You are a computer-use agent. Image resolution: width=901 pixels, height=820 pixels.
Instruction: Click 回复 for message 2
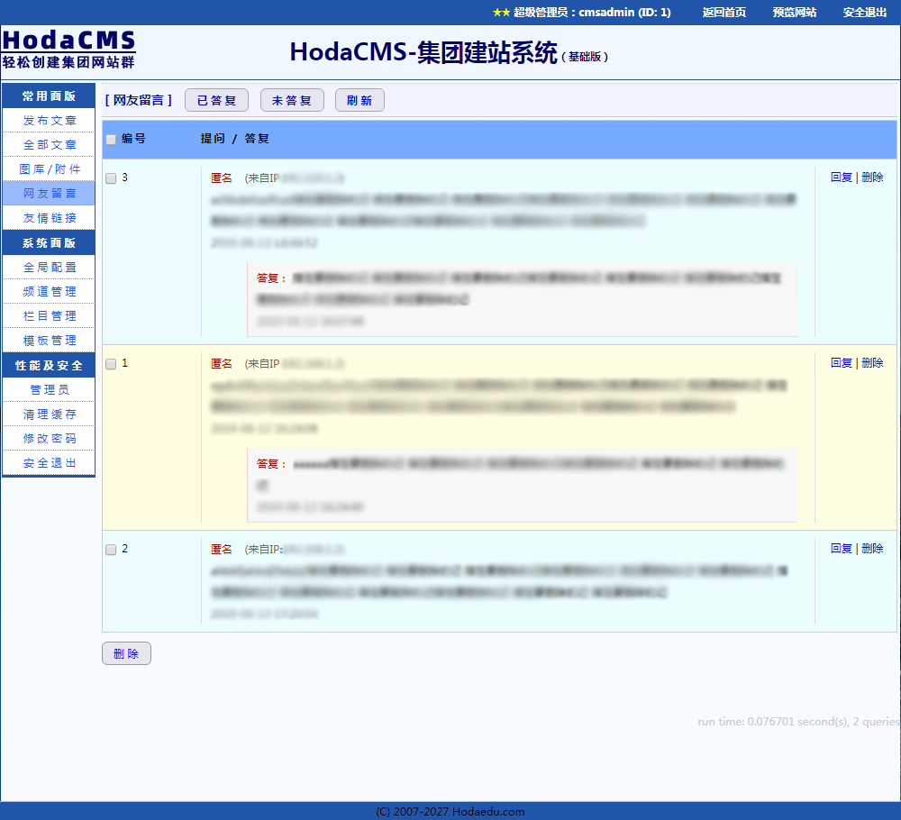842,548
